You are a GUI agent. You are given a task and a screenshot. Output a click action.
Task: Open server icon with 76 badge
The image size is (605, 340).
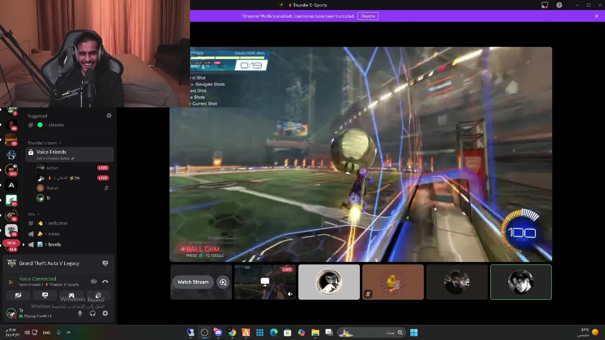point(11,215)
